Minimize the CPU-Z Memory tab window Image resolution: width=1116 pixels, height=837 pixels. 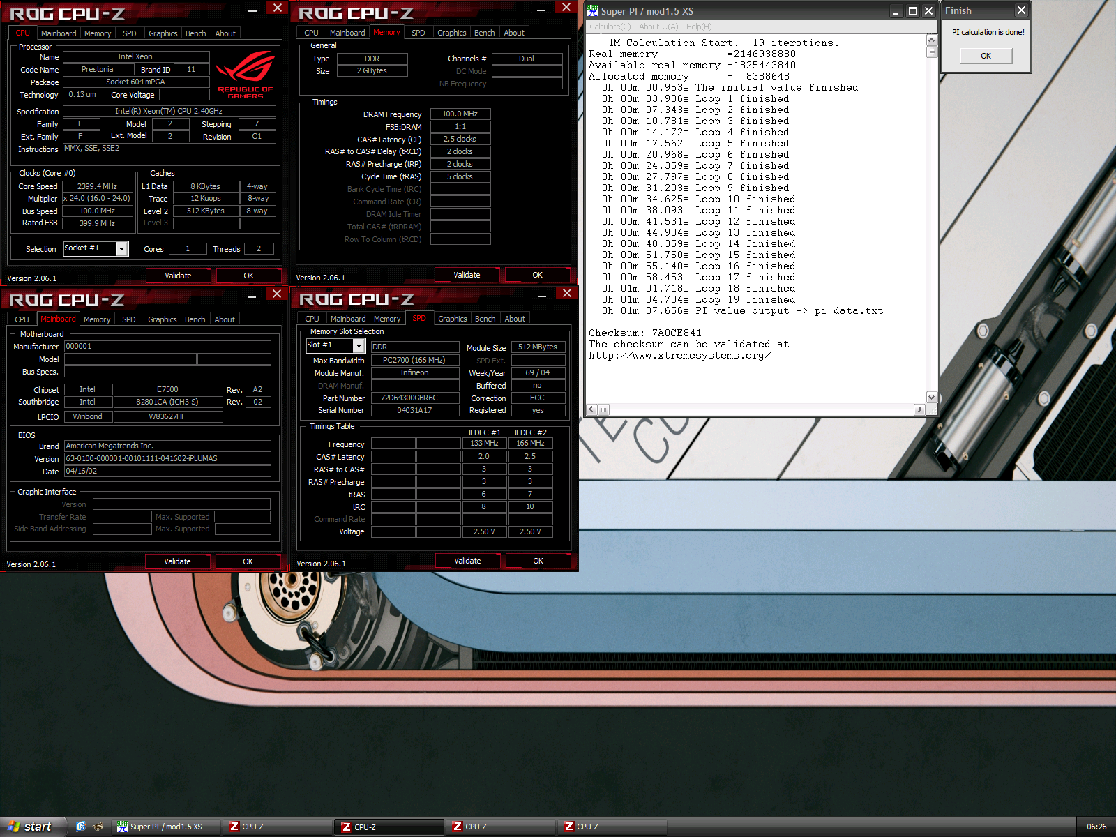(541, 10)
